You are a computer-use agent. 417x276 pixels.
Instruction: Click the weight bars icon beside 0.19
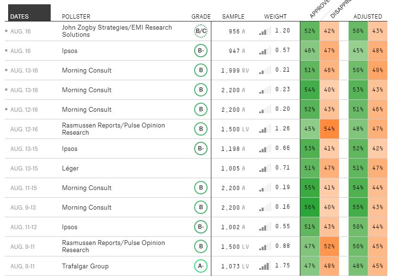click(265, 188)
